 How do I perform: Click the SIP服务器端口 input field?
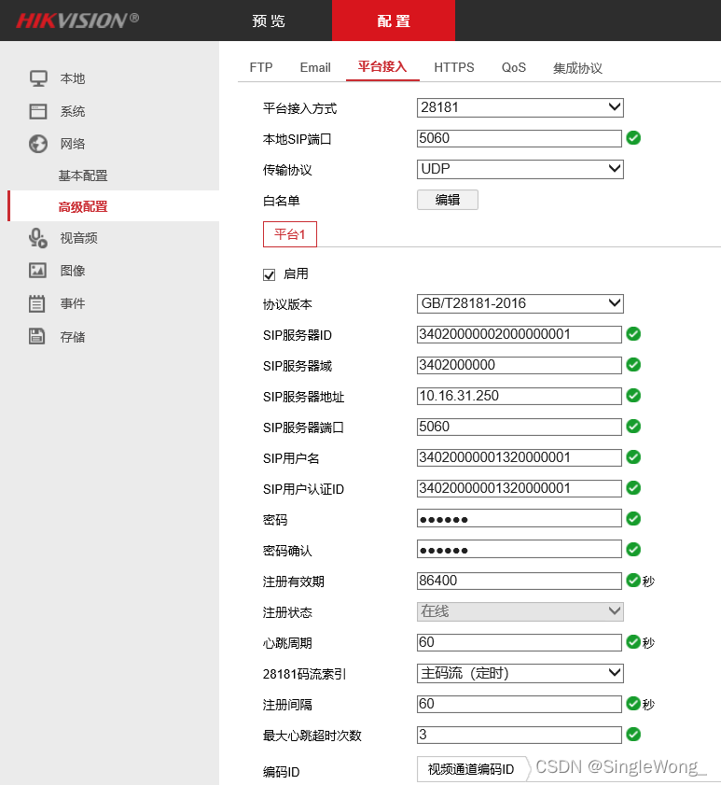(519, 427)
